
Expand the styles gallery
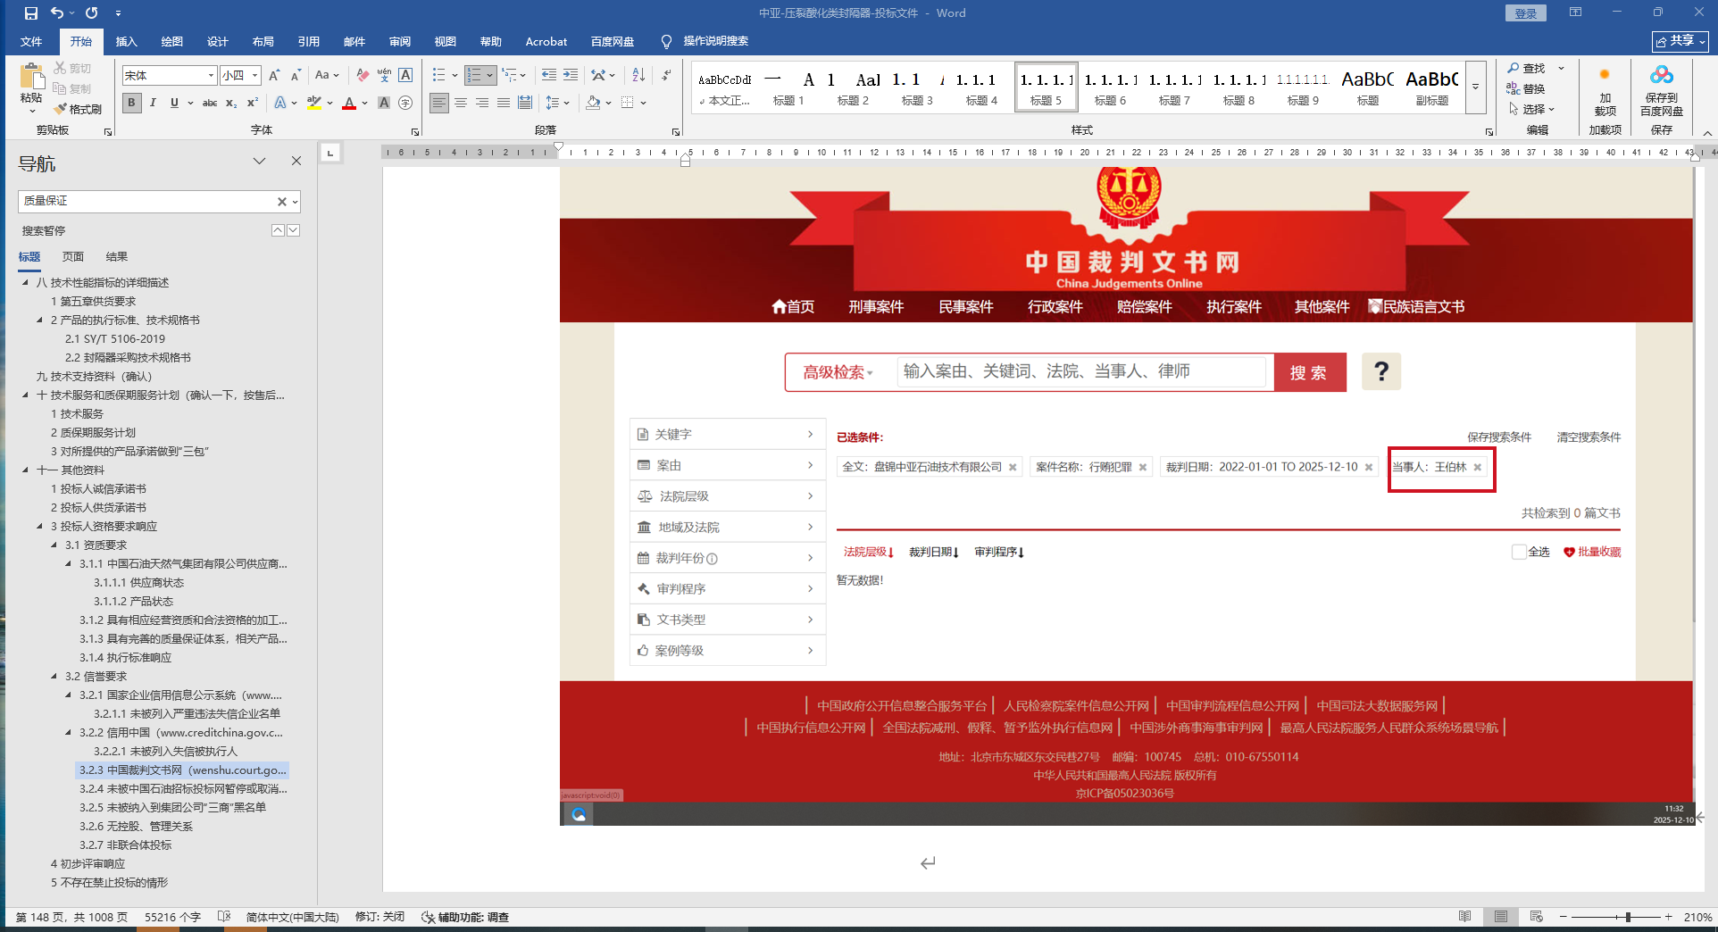1475,87
